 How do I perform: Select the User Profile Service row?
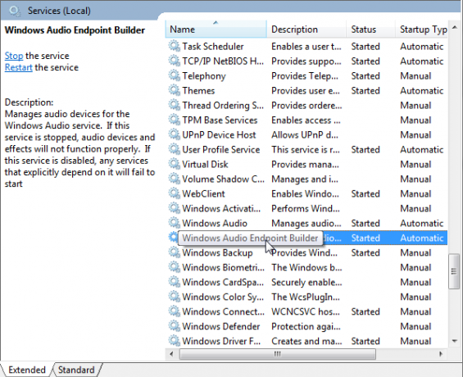307,150
